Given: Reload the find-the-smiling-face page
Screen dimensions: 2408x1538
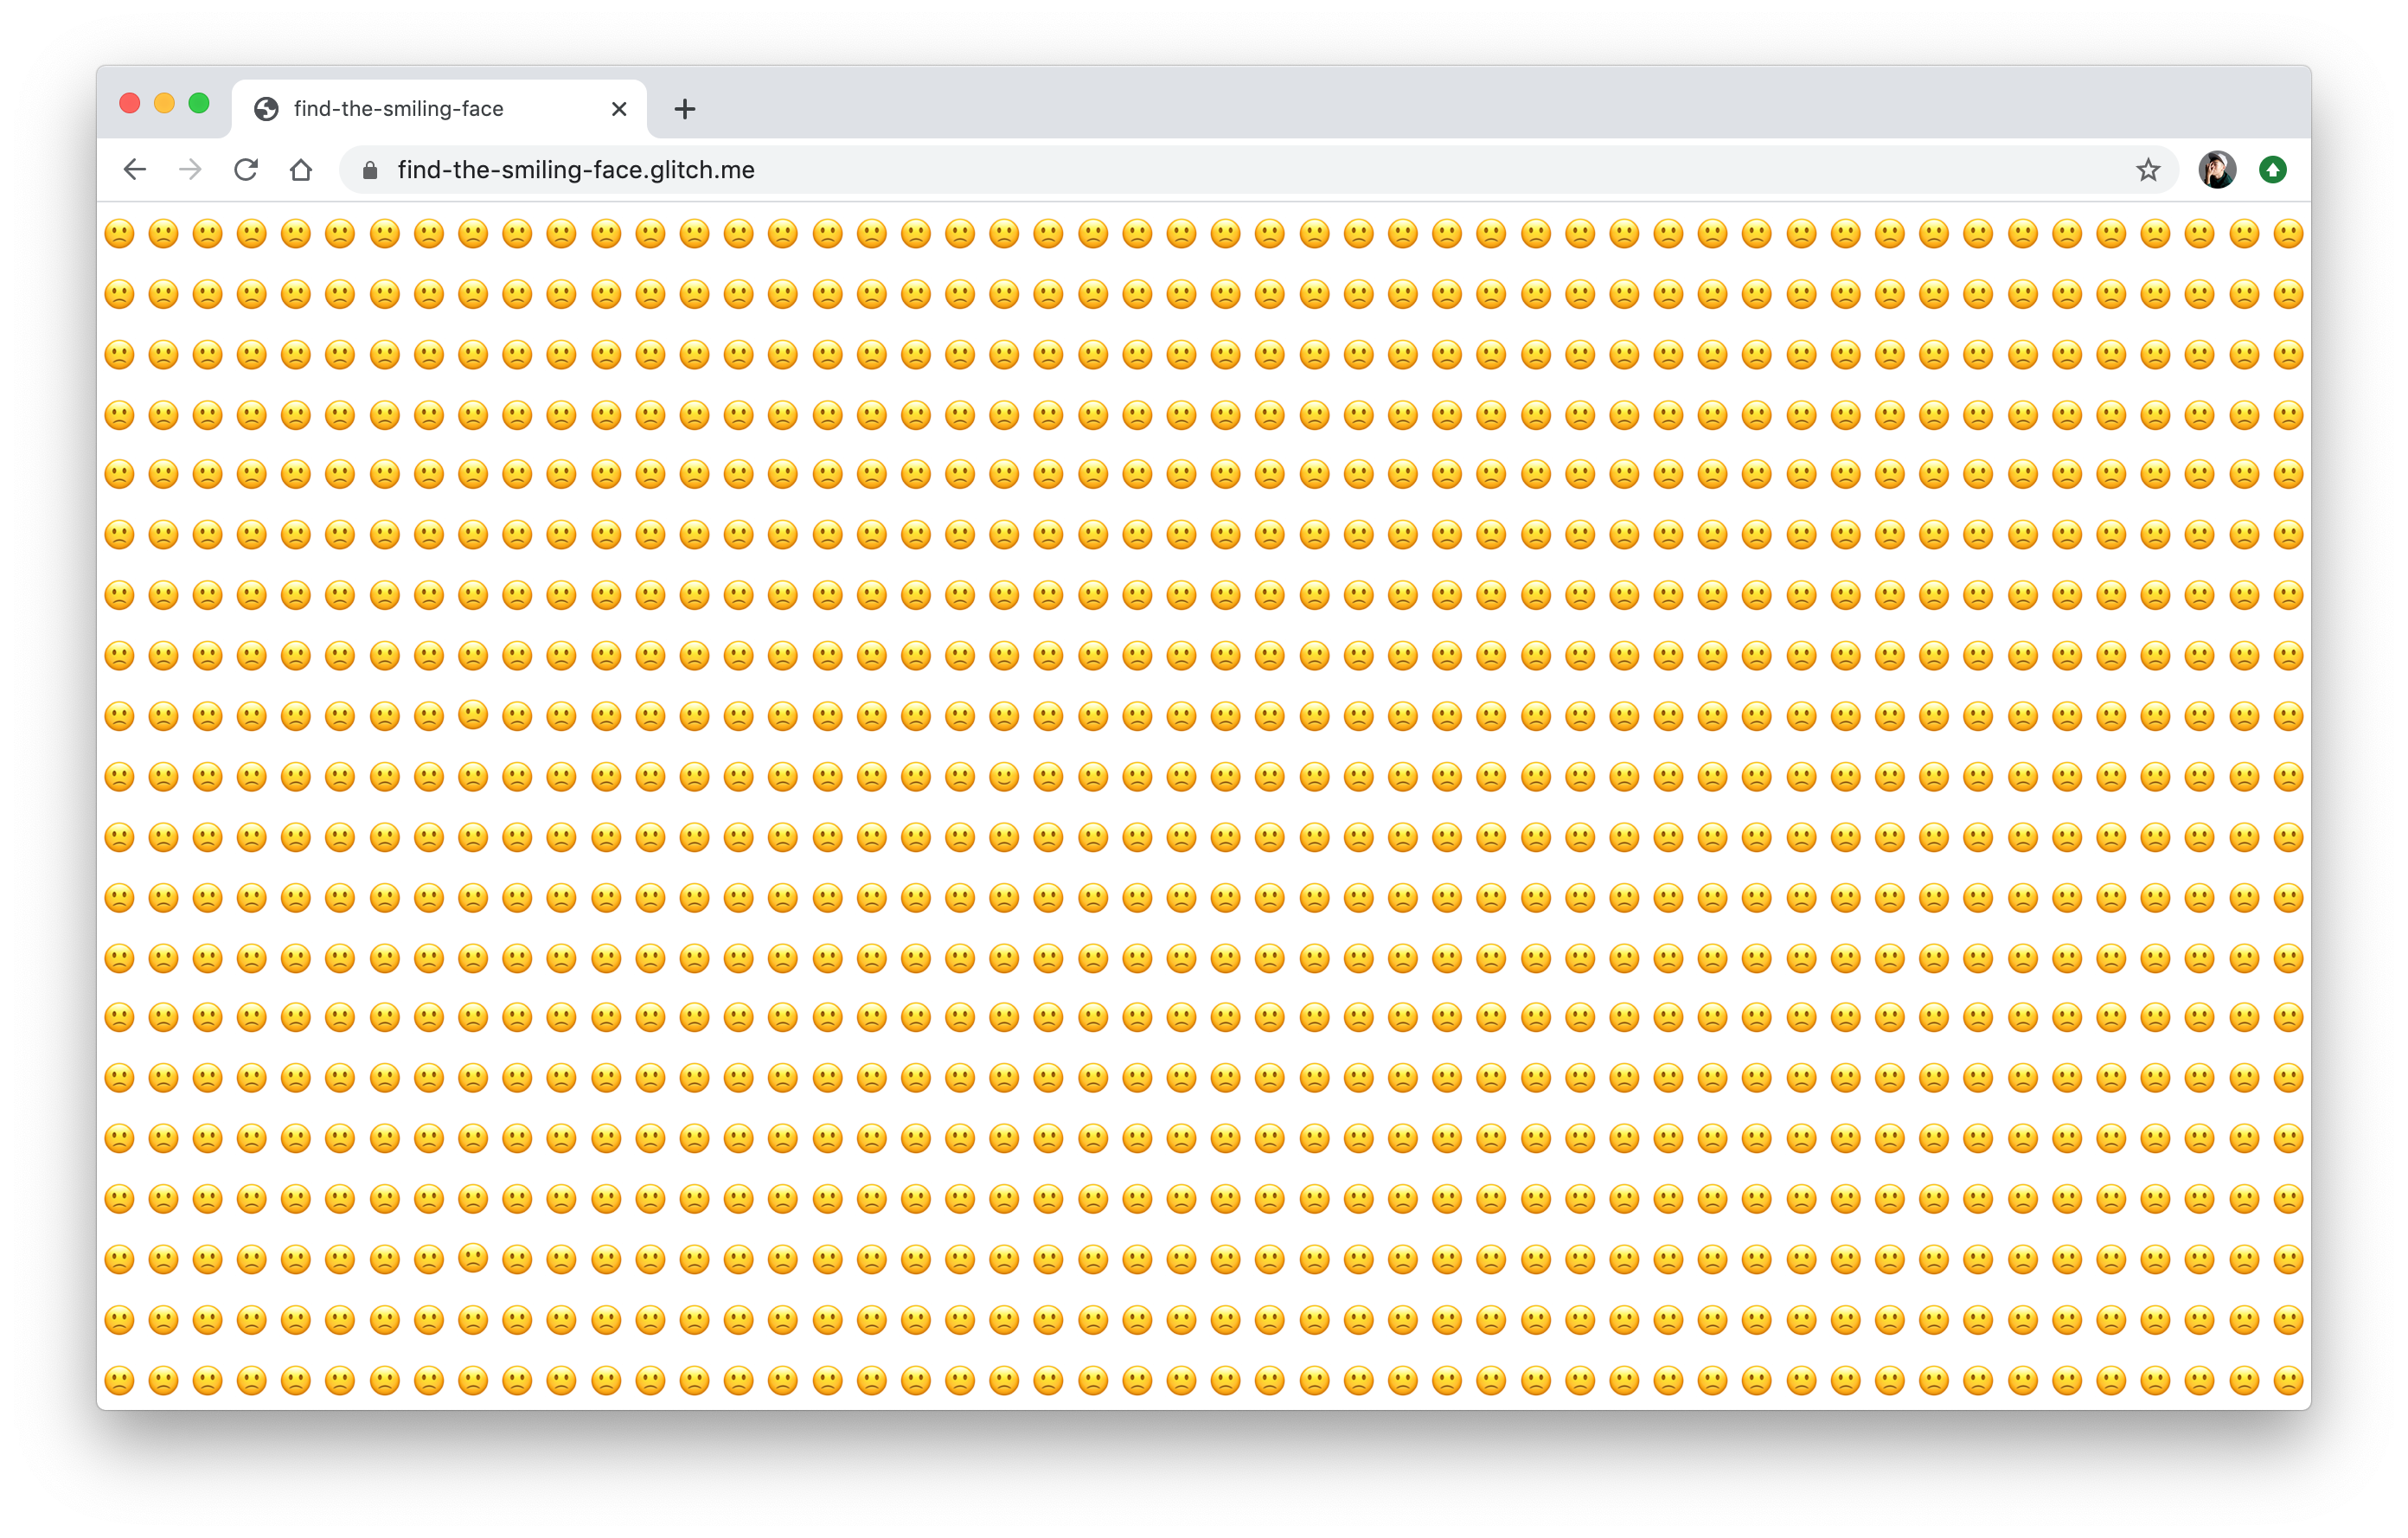Looking at the screenshot, I should pos(246,170).
